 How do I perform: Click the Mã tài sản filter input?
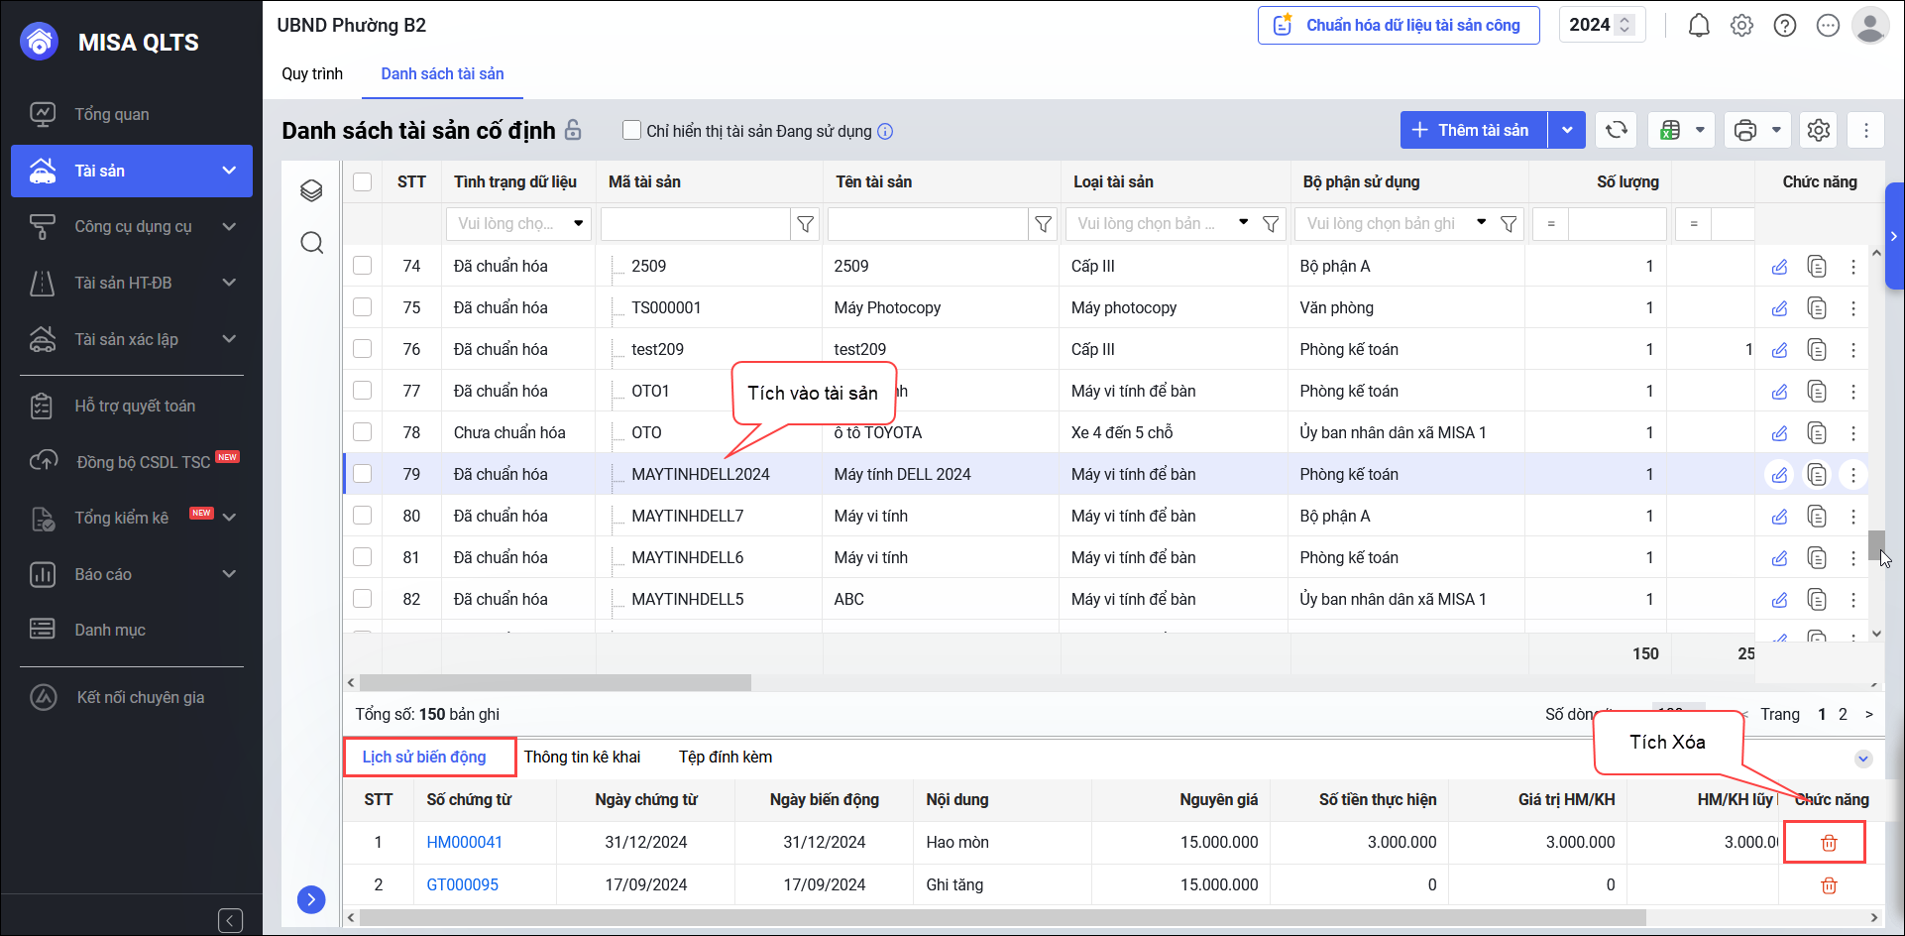(x=695, y=224)
